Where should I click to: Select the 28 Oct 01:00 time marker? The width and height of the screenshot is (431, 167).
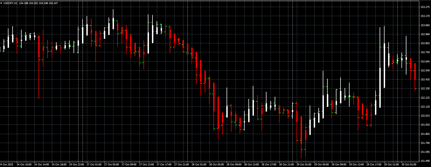[x=199, y=165]
